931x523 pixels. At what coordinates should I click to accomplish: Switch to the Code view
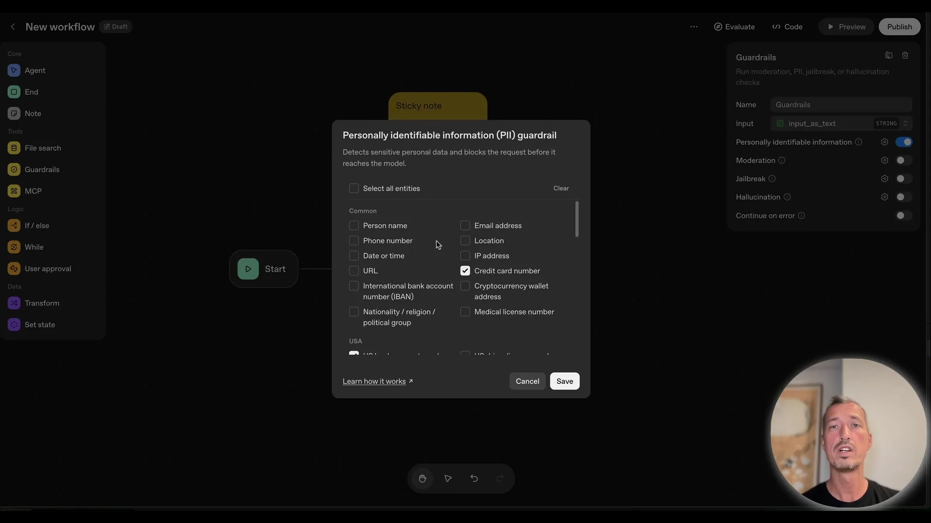(x=787, y=27)
